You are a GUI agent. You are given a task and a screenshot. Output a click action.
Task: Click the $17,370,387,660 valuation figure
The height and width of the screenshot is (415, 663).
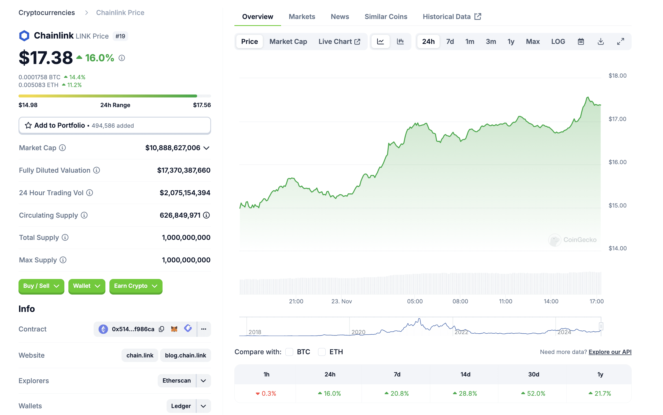point(184,171)
